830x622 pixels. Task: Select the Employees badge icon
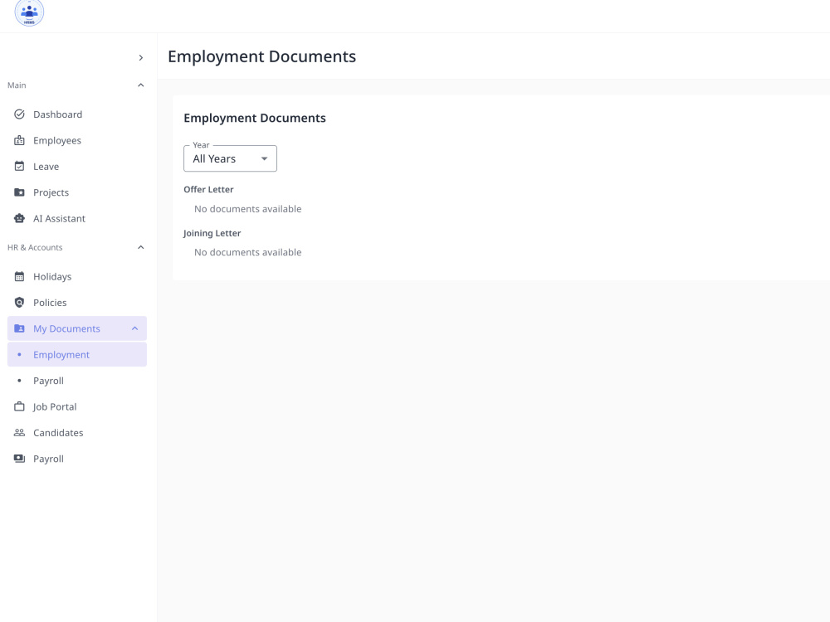(20, 140)
